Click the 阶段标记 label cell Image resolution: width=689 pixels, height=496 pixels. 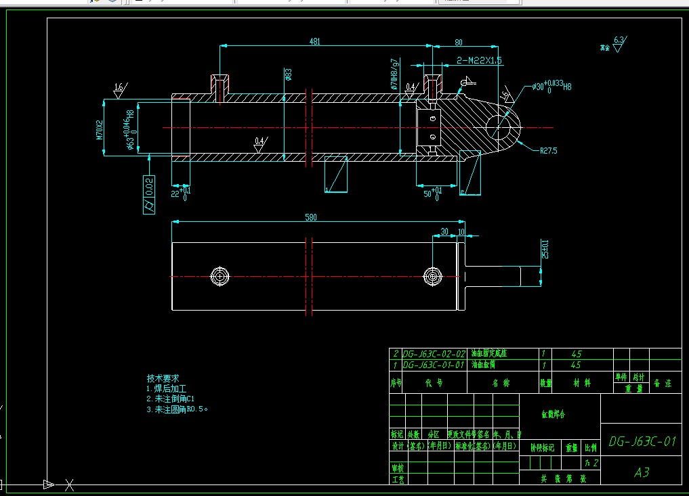click(x=542, y=448)
